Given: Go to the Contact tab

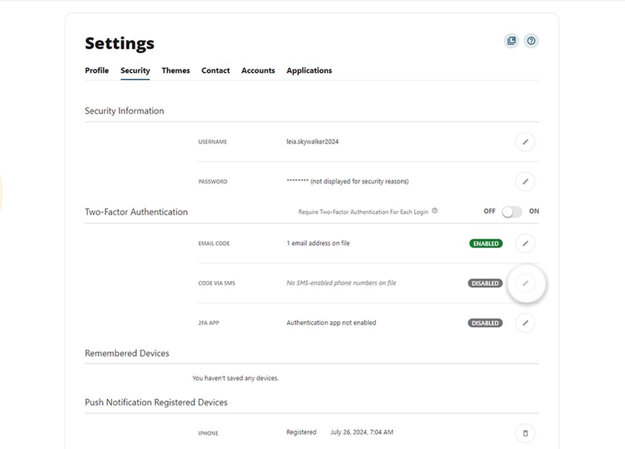Looking at the screenshot, I should coord(216,70).
